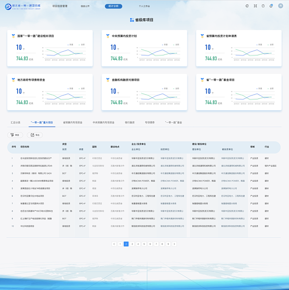Click the Hubei Belt and Road library logo
This screenshot has height=290, width=289.
click(23, 7)
